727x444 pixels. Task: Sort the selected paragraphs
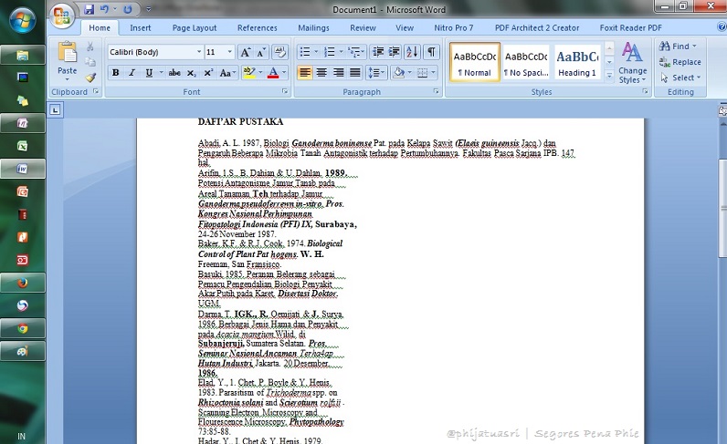pos(412,52)
